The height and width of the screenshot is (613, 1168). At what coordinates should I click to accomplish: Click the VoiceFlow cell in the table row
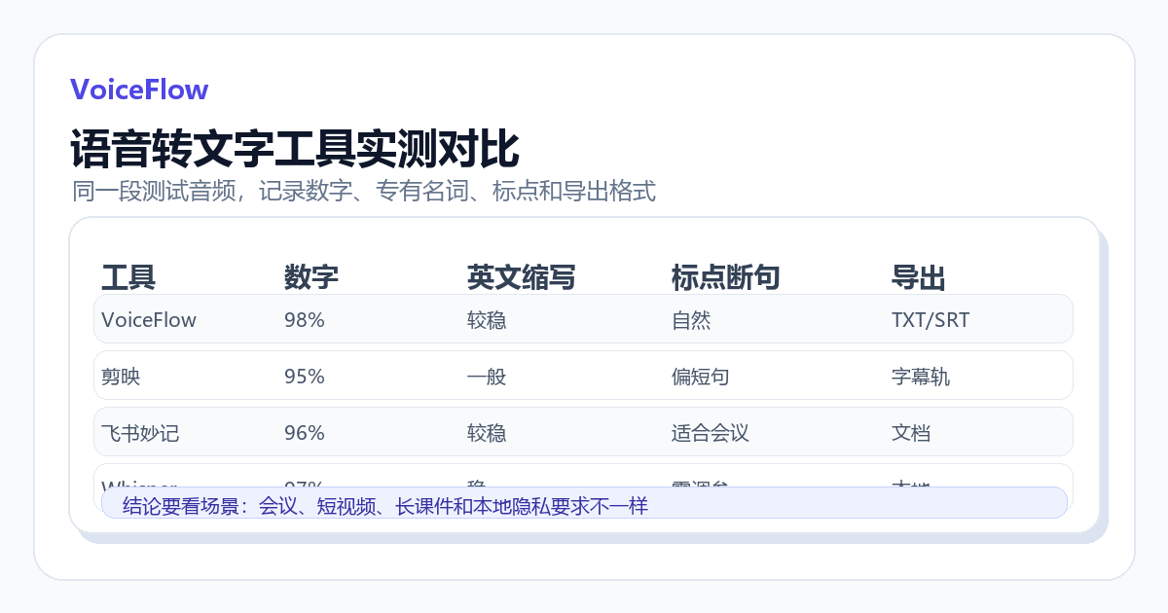click(149, 319)
